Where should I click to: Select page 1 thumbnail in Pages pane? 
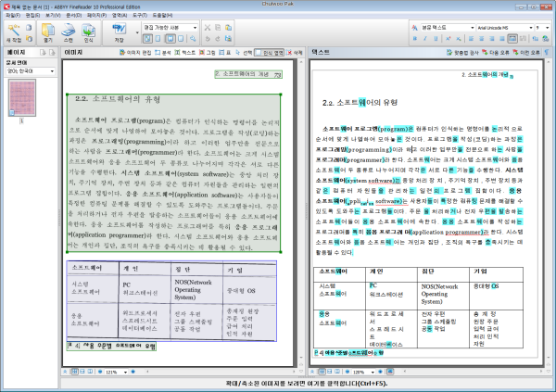pyautogui.click(x=22, y=98)
